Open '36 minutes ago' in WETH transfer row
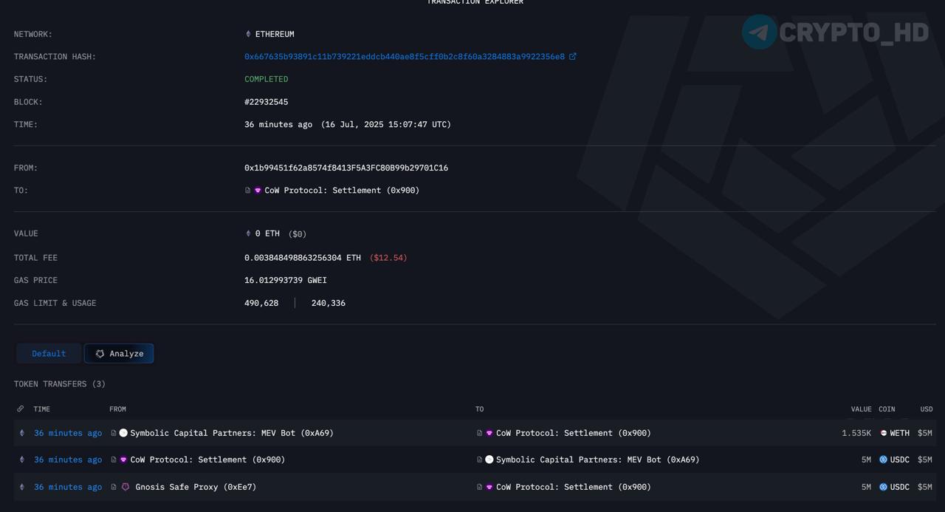This screenshot has width=945, height=512. pyautogui.click(x=68, y=433)
